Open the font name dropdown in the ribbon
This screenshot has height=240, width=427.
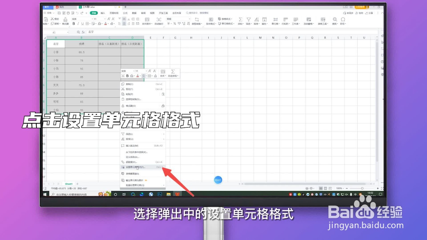tap(92, 19)
